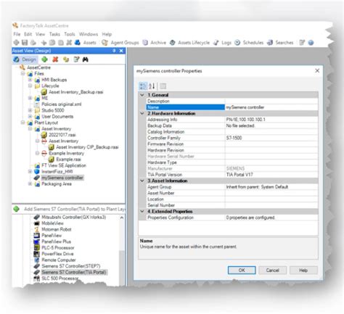Open Schedules from the toolbar
This screenshot has width=344, height=314.
pyautogui.click(x=249, y=43)
